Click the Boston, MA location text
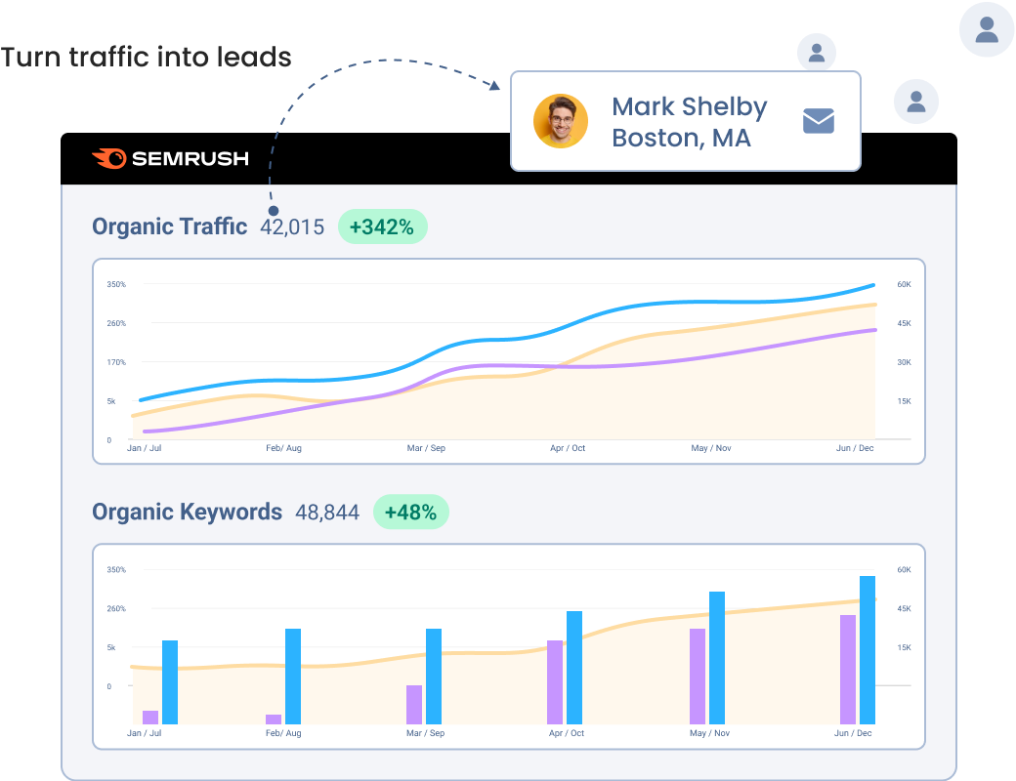The width and height of the screenshot is (1016, 781). pos(681,138)
